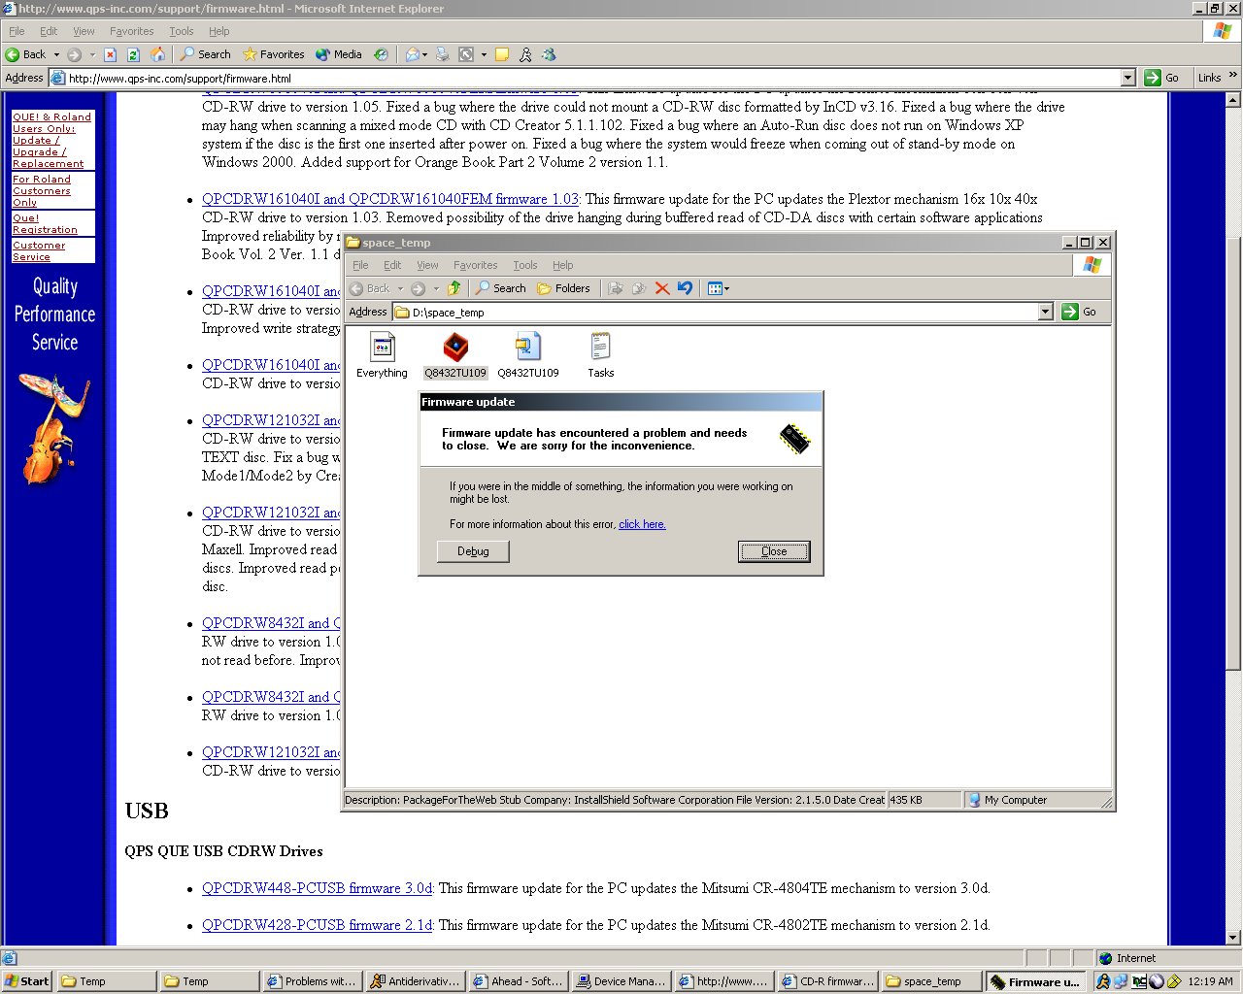Click the Go button in Internet Explorer
Image resolution: width=1243 pixels, height=994 pixels.
[1162, 78]
